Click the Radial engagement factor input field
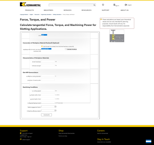This screenshot has width=154, height=145. tap(48, 107)
